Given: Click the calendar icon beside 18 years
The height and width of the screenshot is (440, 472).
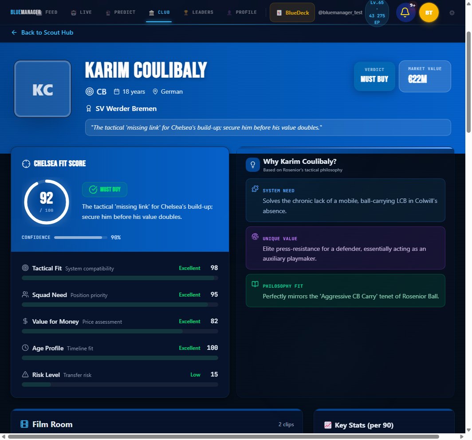Looking at the screenshot, I should click(117, 91).
